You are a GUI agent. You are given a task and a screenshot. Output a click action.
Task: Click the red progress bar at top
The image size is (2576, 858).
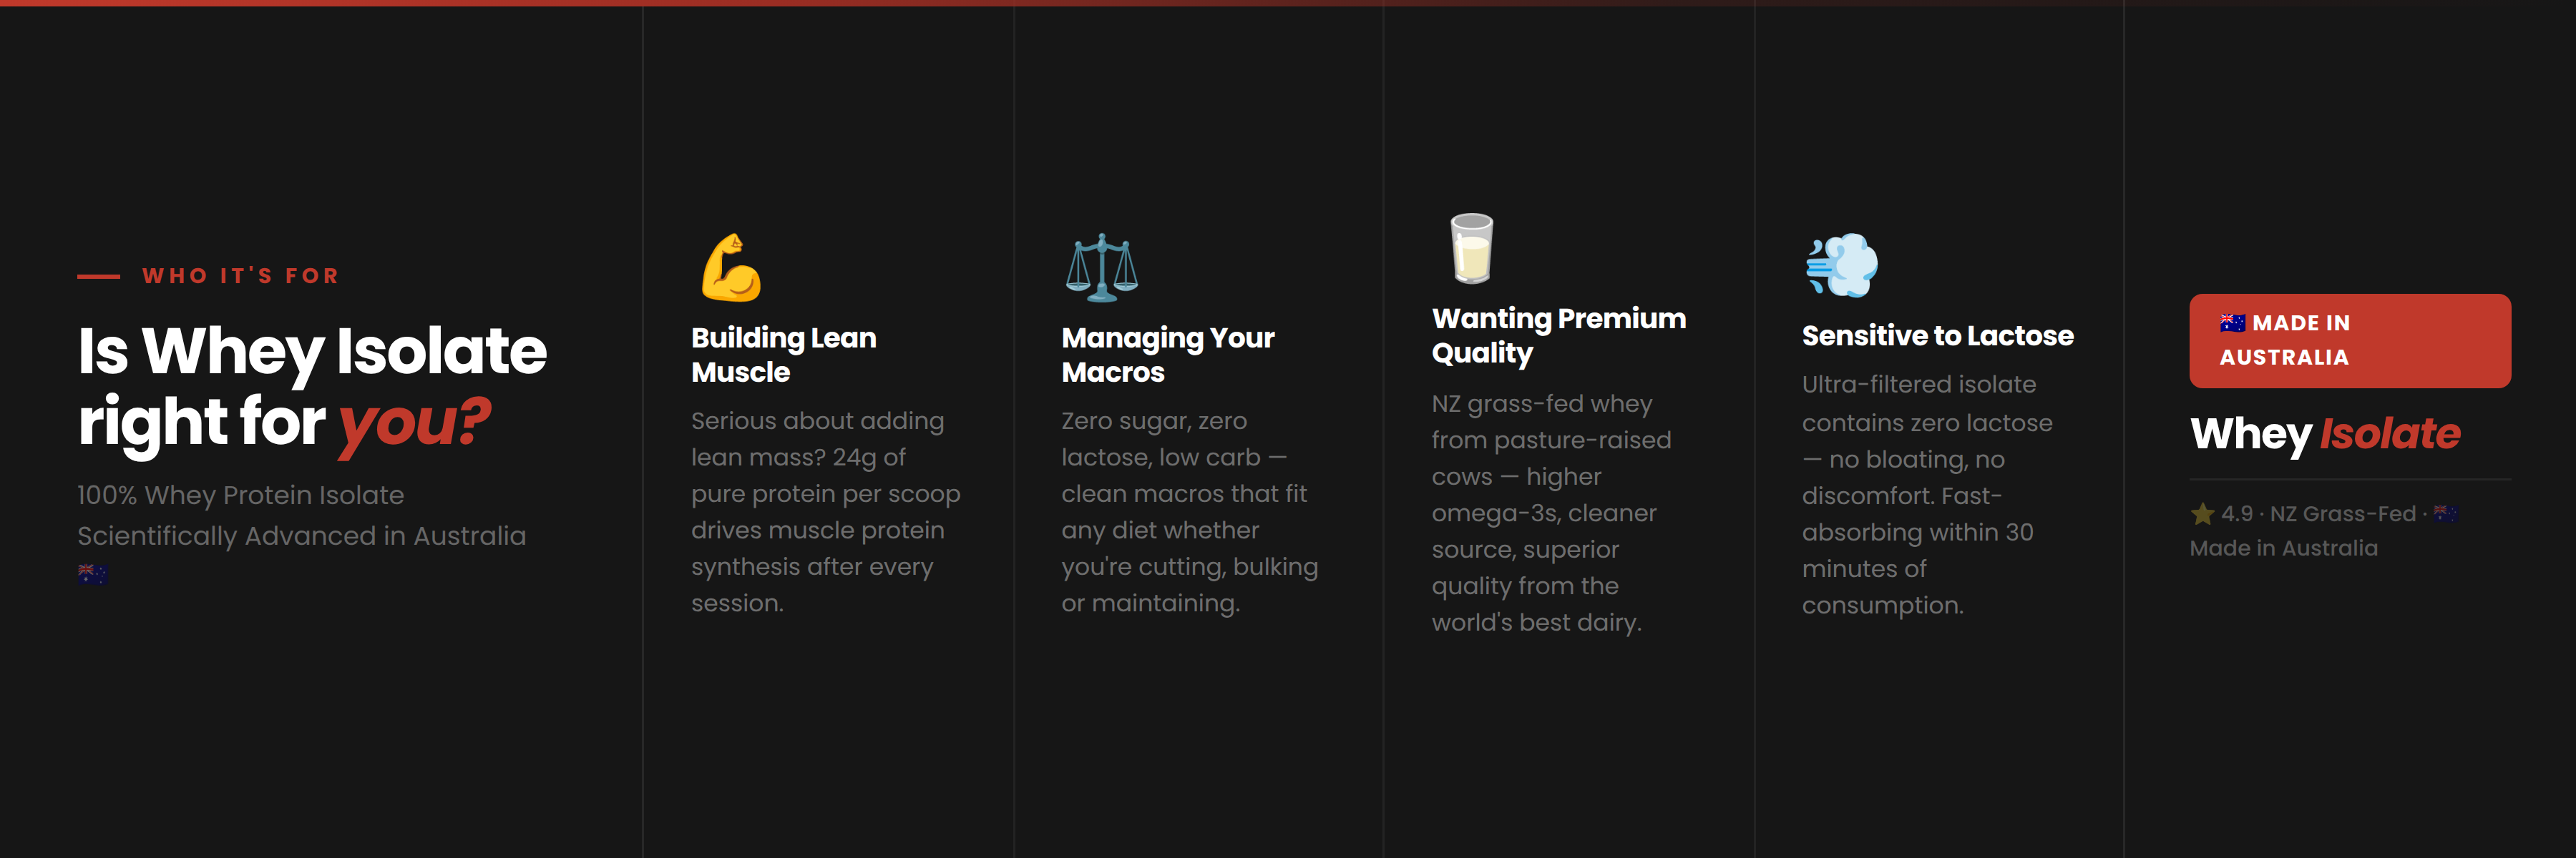700,3
